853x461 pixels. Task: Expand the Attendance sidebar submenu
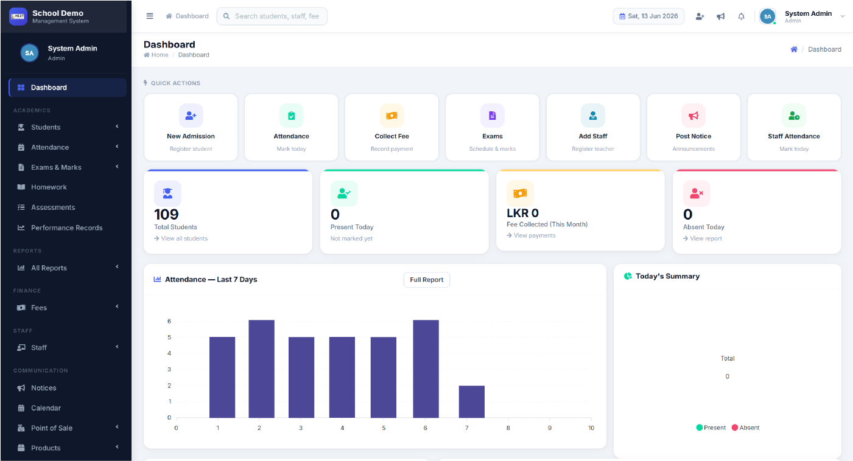pos(68,147)
